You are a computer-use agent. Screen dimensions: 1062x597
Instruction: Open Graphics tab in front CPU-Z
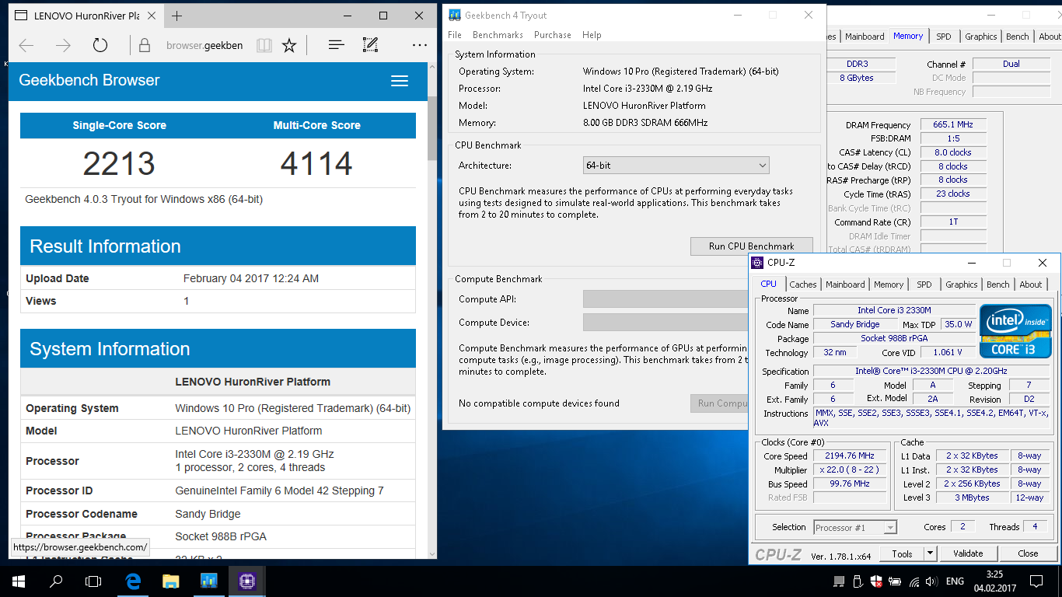click(962, 285)
